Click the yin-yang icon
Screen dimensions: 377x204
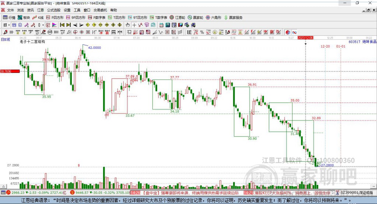tap(288, 32)
